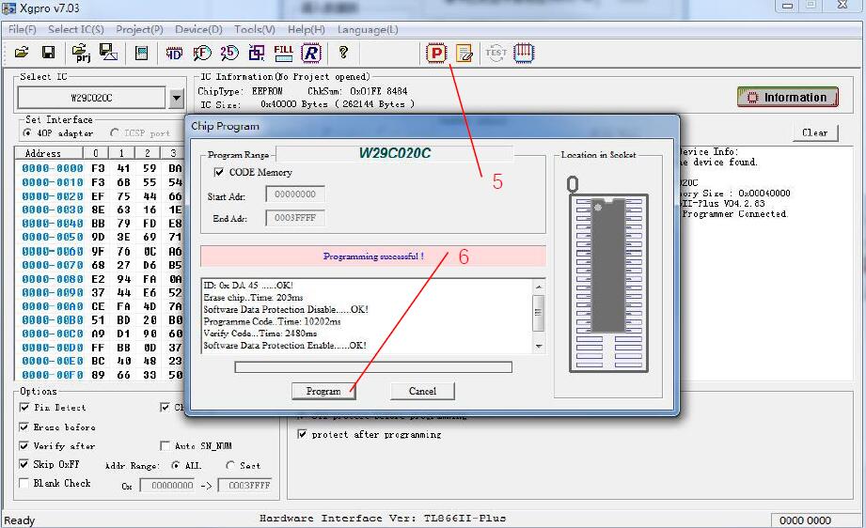Open the Project(P) menu
The width and height of the screenshot is (866, 528).
pos(139,29)
